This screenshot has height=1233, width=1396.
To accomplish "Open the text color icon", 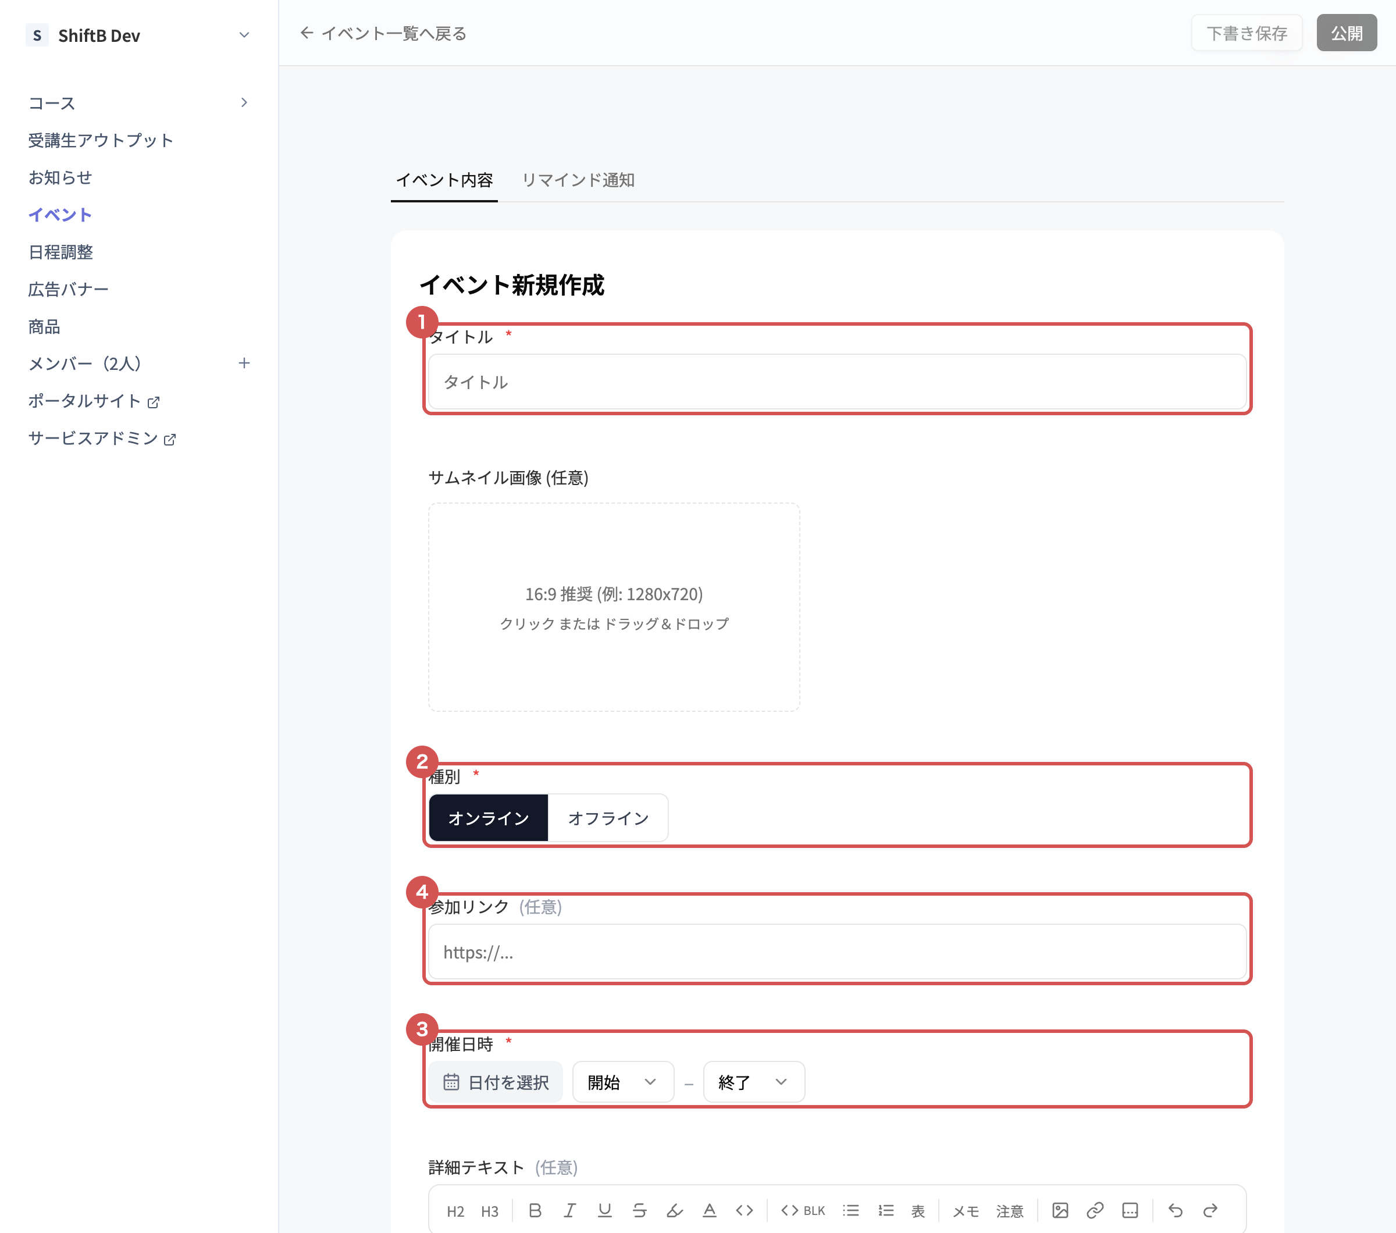I will click(710, 1210).
